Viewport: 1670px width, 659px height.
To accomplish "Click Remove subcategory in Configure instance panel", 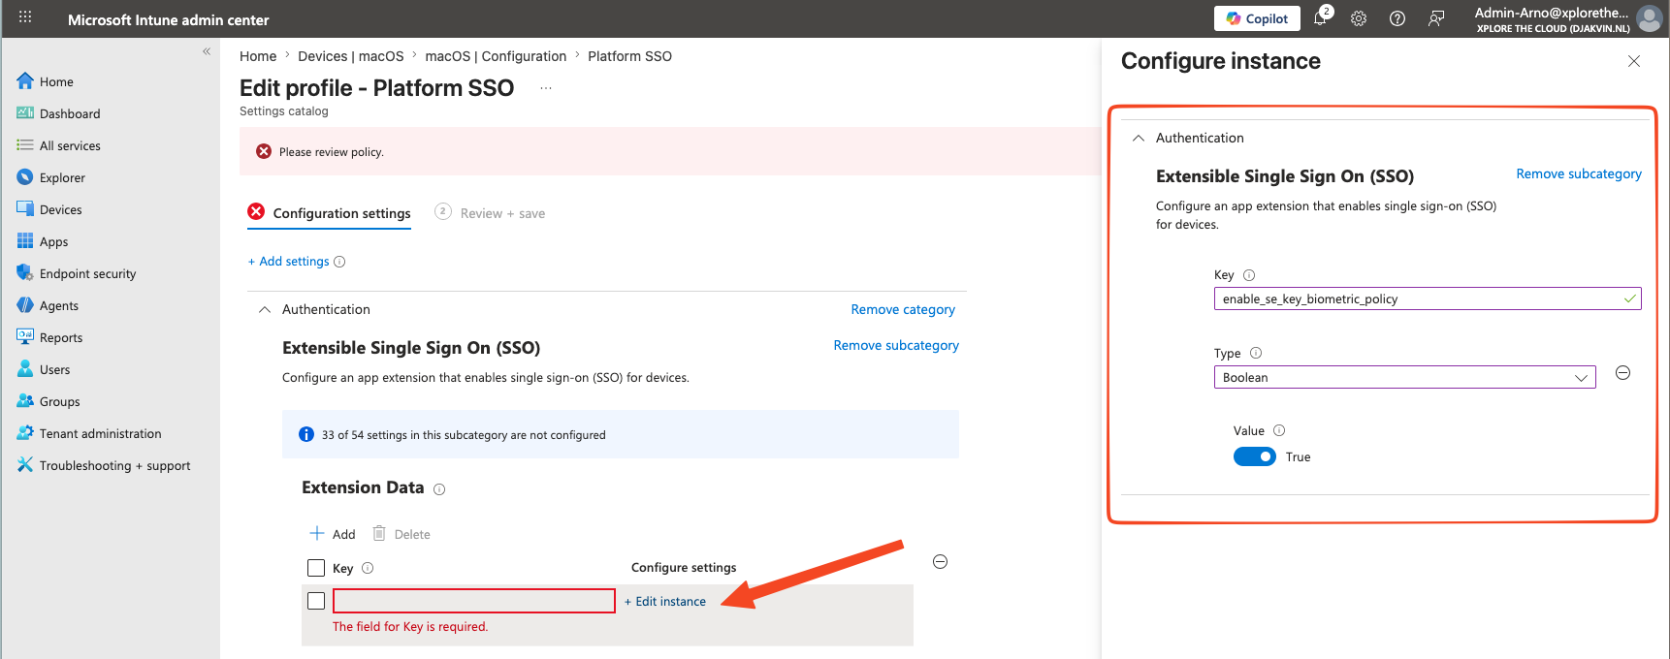I will click(x=1579, y=173).
